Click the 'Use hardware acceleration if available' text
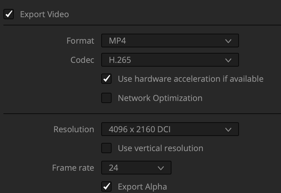The width and height of the screenshot is (281, 193). pos(190,79)
